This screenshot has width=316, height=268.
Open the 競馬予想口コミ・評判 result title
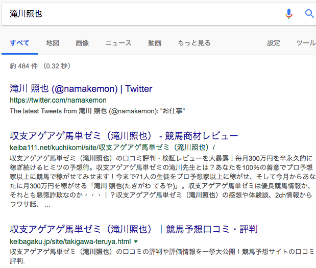[x=134, y=229]
